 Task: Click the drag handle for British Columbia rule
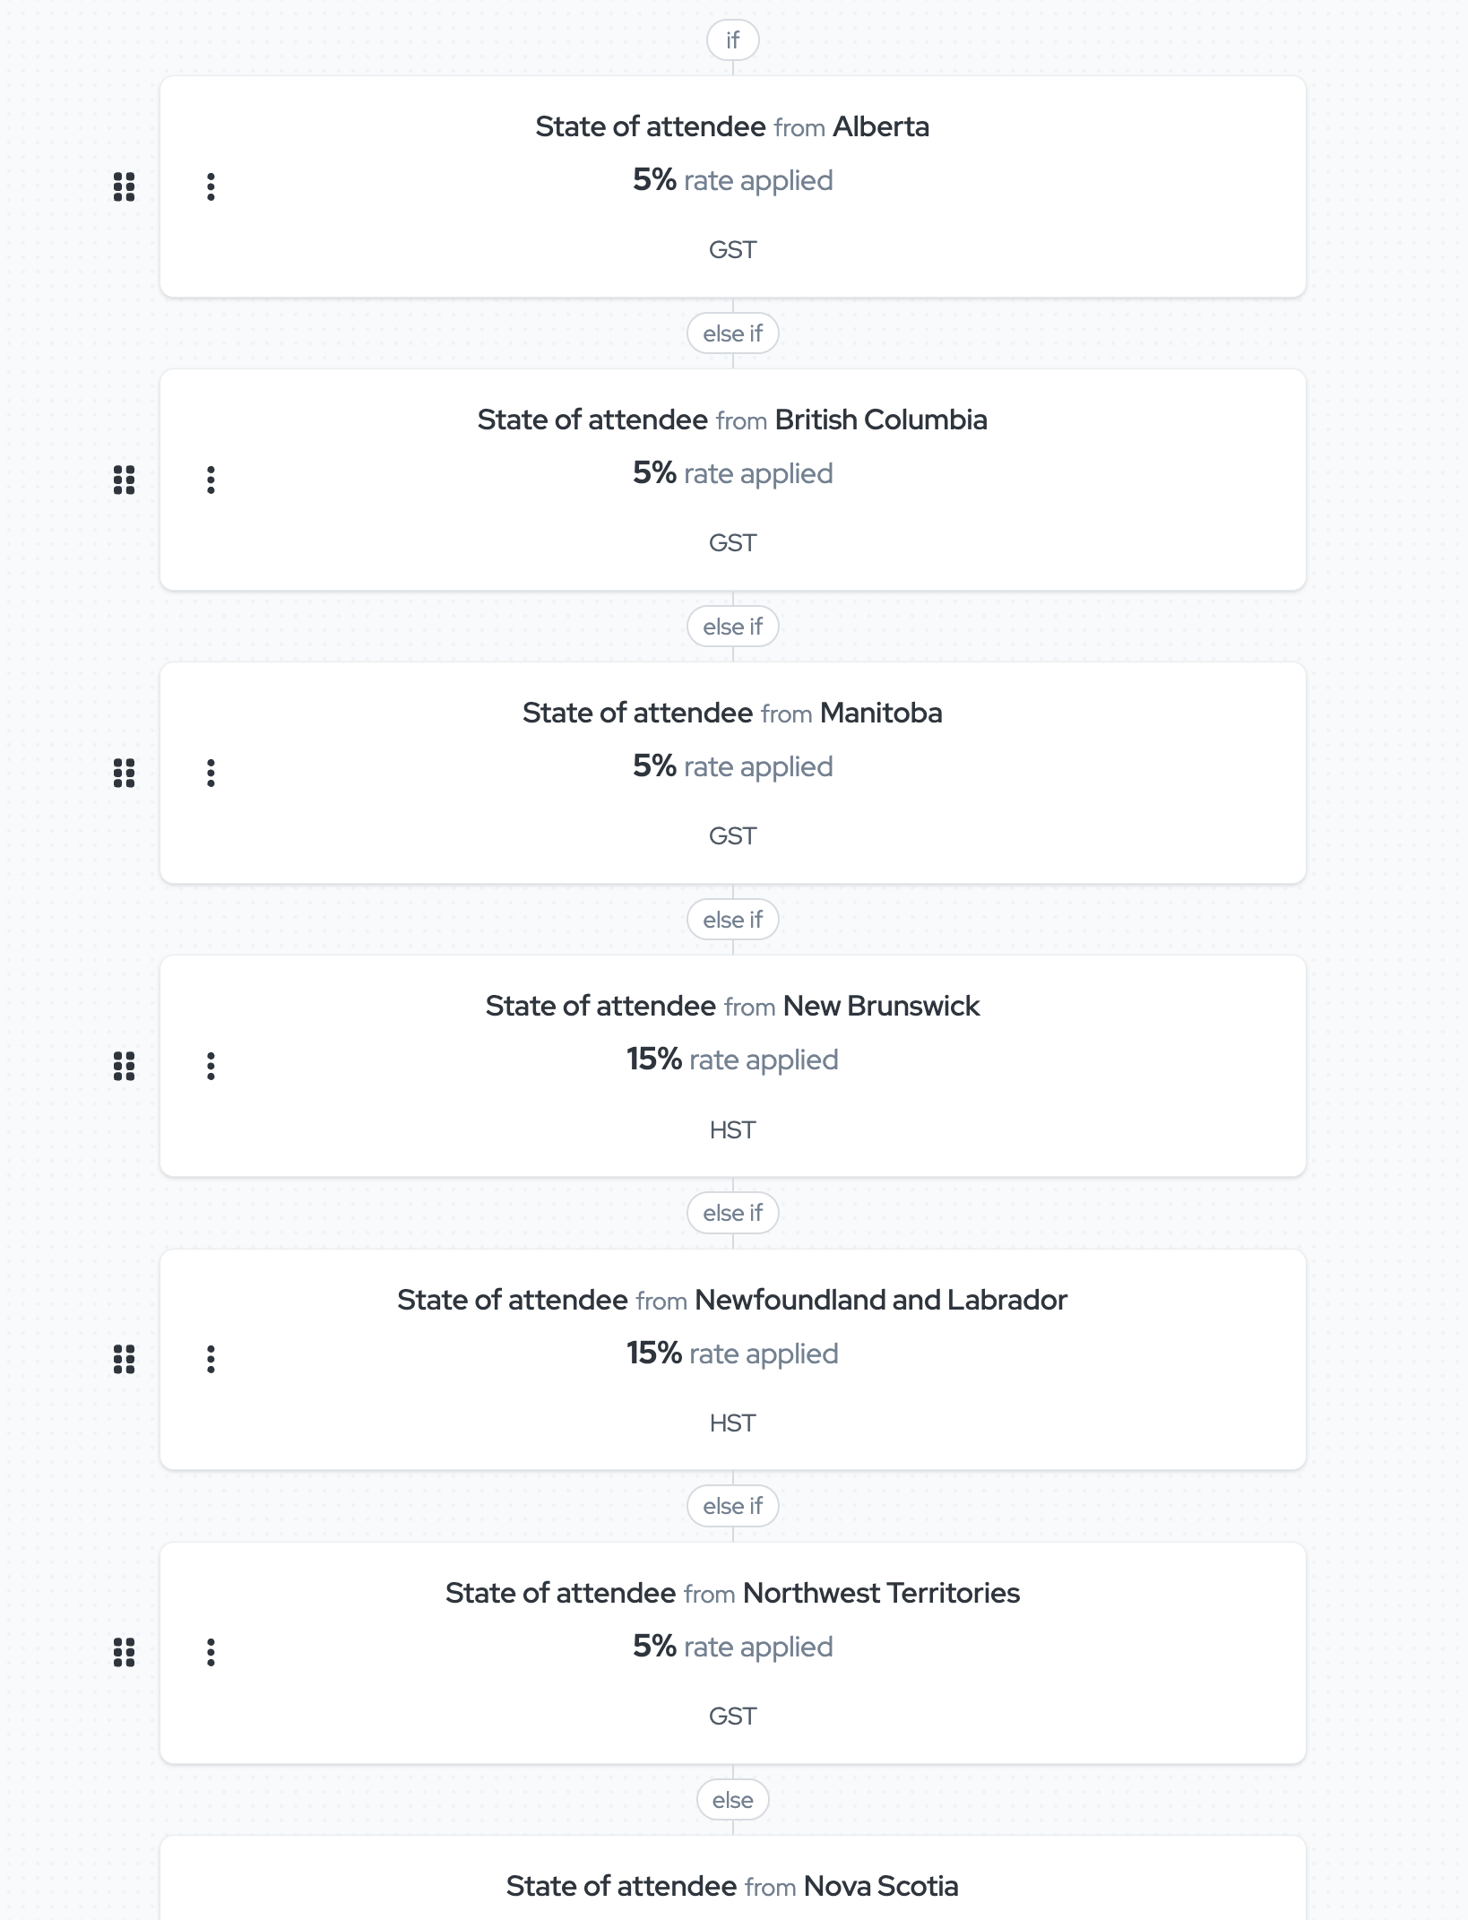(x=125, y=480)
